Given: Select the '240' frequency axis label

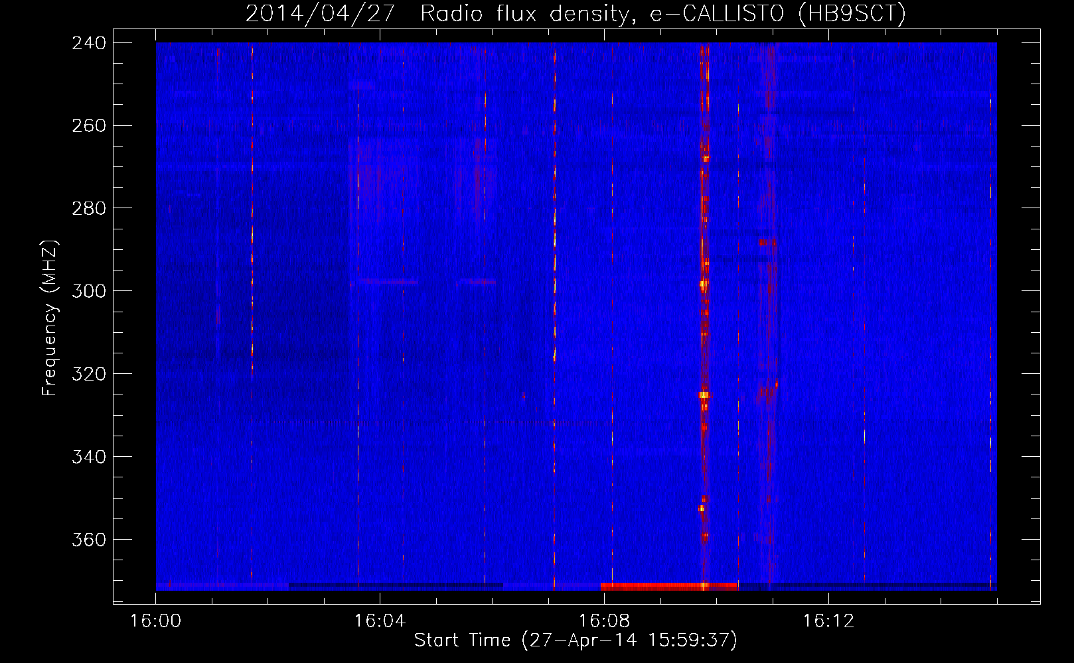Looking at the screenshot, I should (x=89, y=43).
